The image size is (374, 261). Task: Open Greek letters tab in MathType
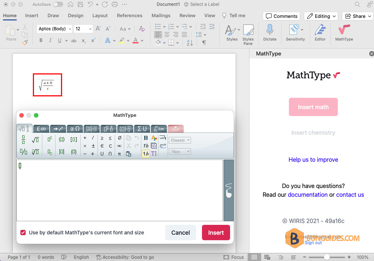[x=75, y=129]
